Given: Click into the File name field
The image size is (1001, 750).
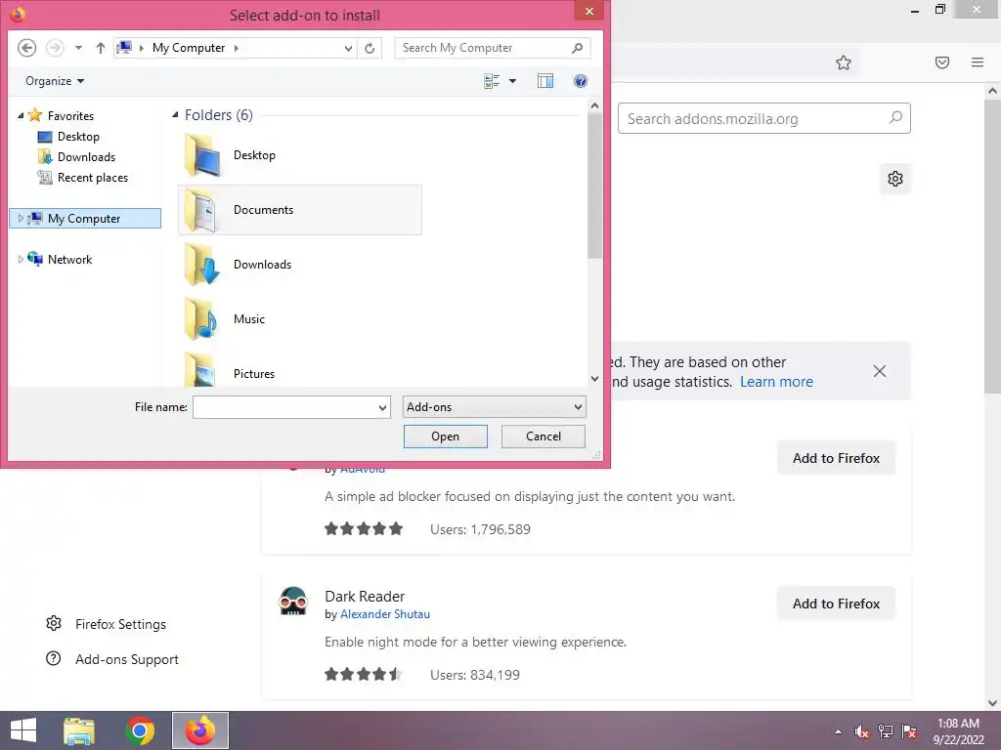Looking at the screenshot, I should coord(284,407).
